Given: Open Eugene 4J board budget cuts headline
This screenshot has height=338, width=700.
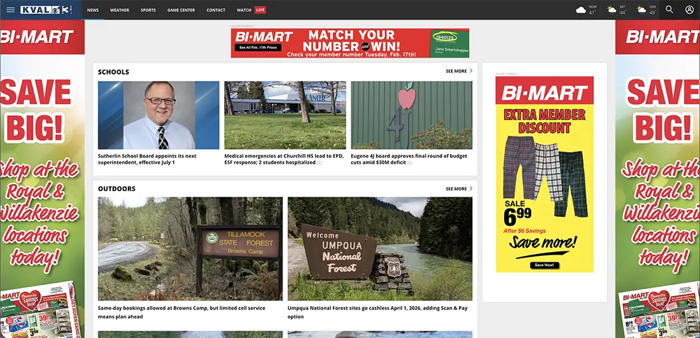Looking at the screenshot, I should [409, 159].
